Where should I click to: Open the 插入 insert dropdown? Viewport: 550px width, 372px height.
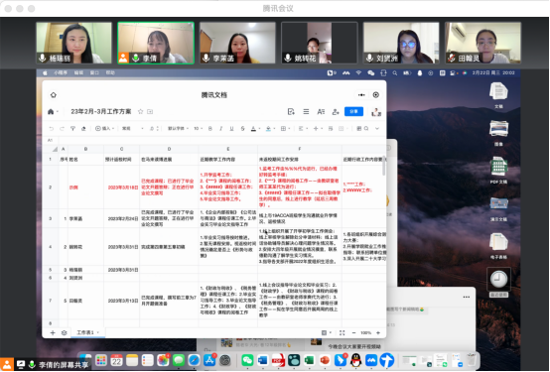(105, 129)
